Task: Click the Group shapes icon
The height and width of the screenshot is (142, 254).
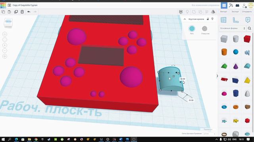Action: coord(194,12)
